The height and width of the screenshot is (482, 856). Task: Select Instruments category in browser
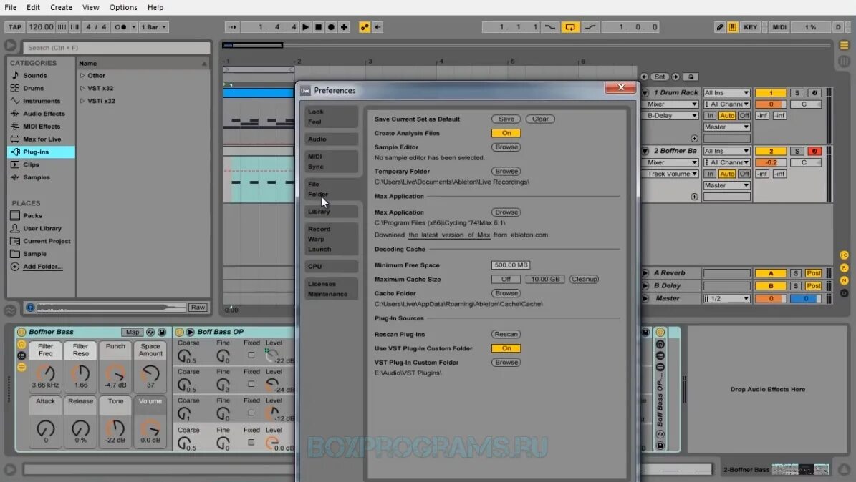[42, 101]
